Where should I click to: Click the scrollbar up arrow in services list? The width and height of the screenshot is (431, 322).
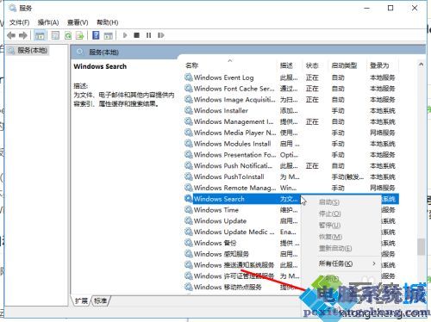(421, 65)
